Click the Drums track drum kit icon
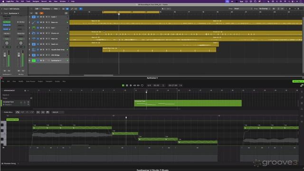This screenshot has width=304, height=171. tap(34, 33)
